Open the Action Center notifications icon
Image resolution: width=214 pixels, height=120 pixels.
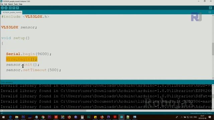click(210, 117)
